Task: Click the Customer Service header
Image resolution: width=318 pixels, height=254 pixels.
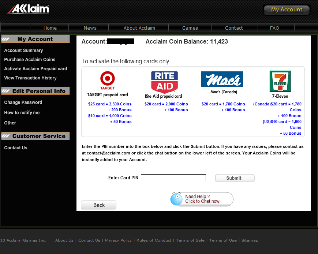Action: coord(35,136)
